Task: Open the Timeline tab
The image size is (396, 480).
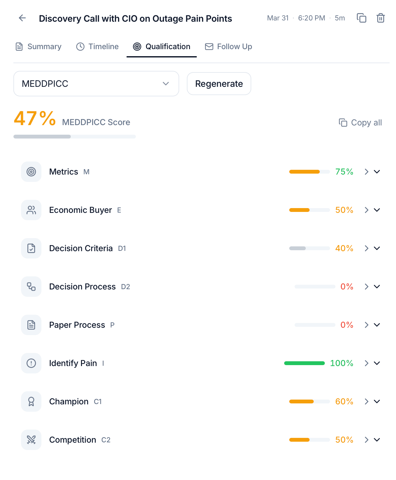Action: tap(97, 47)
